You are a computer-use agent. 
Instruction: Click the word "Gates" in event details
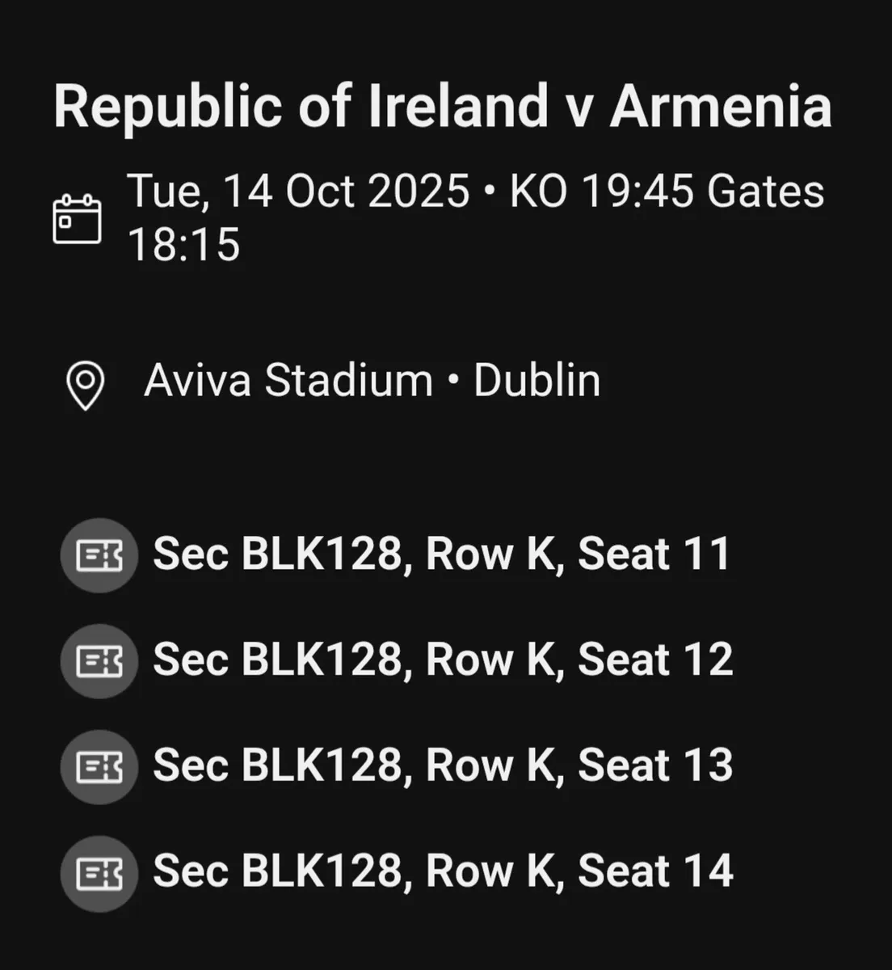pyautogui.click(x=765, y=192)
